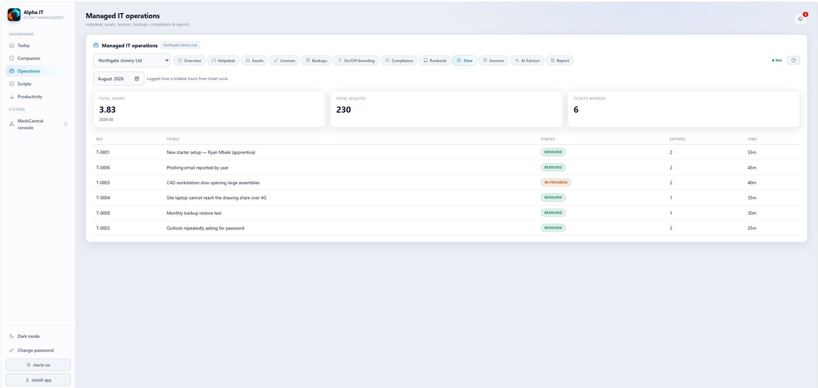Open the notifications bell icon
The width and height of the screenshot is (818, 388).
(800, 19)
